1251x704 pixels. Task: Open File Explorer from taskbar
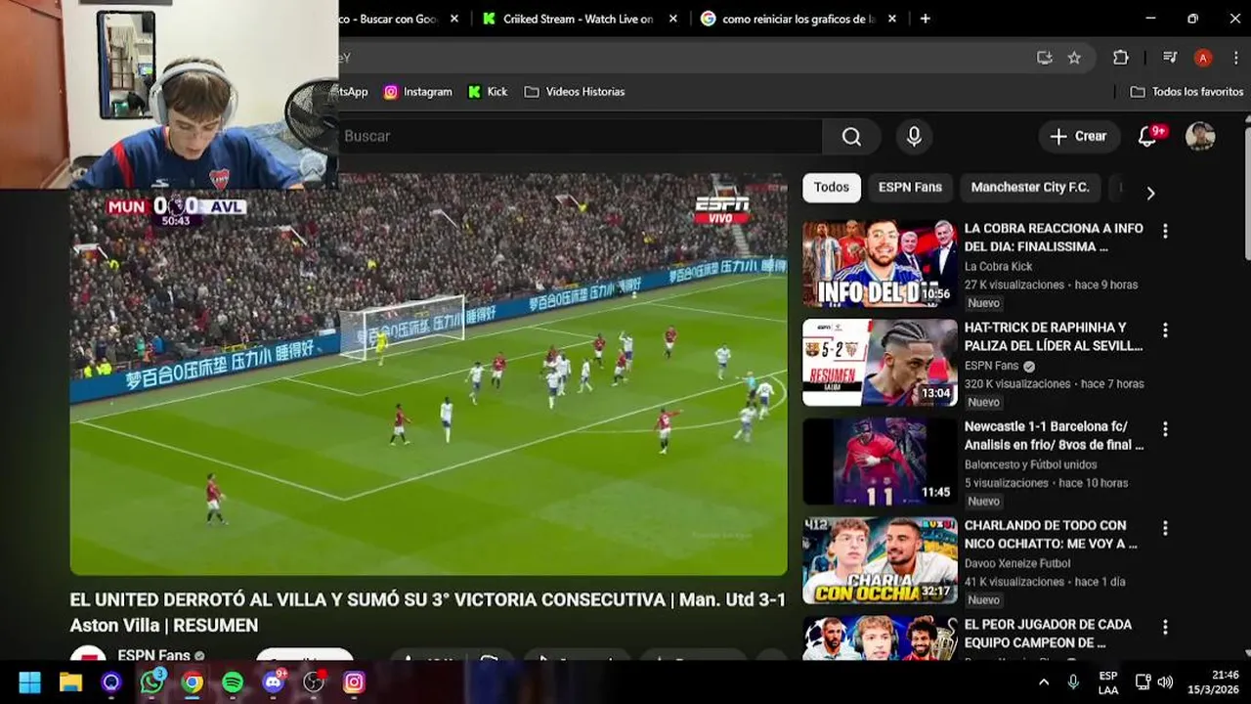pos(70,682)
